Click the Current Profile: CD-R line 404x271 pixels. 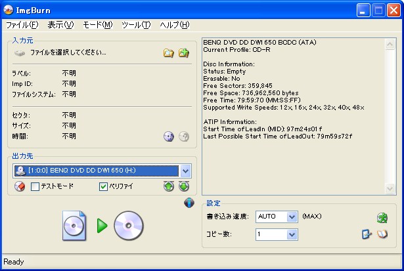pyautogui.click(x=236, y=50)
